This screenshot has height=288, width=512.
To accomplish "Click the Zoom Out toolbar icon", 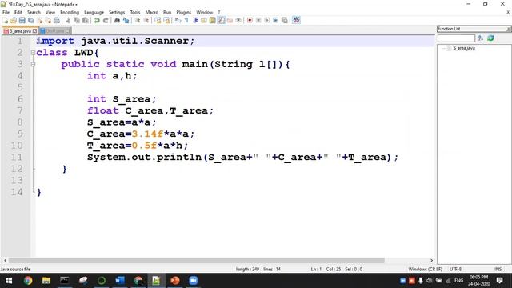I will 146,20.
